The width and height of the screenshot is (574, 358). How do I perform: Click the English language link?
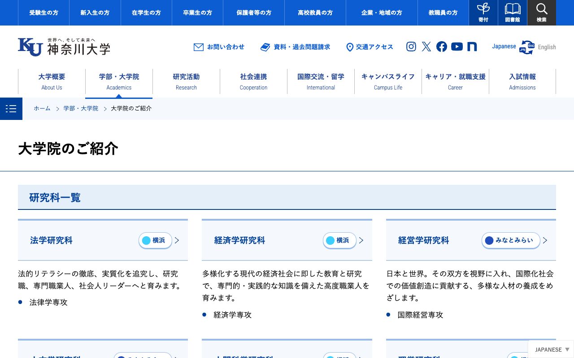(547, 47)
